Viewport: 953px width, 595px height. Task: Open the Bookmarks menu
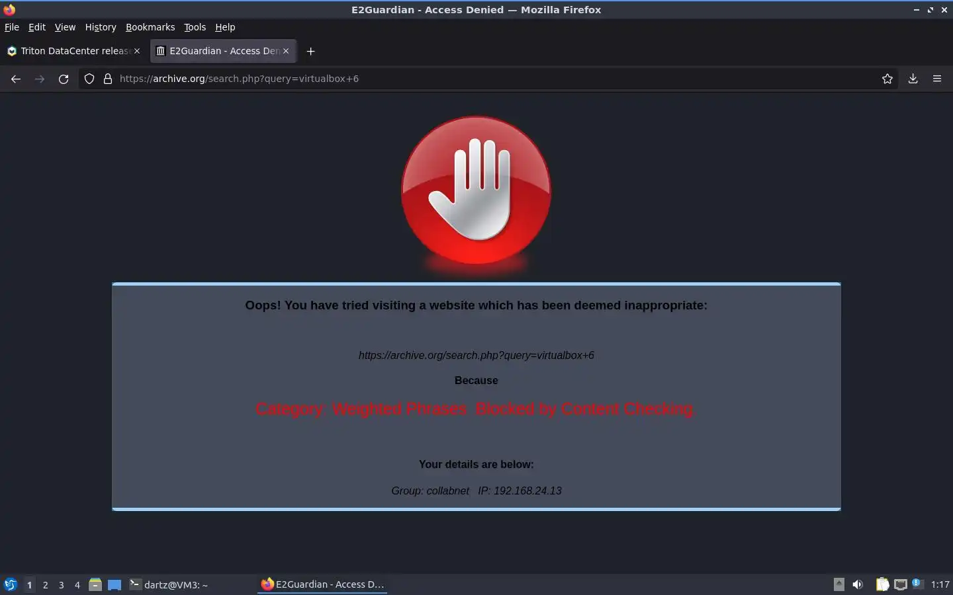(150, 27)
